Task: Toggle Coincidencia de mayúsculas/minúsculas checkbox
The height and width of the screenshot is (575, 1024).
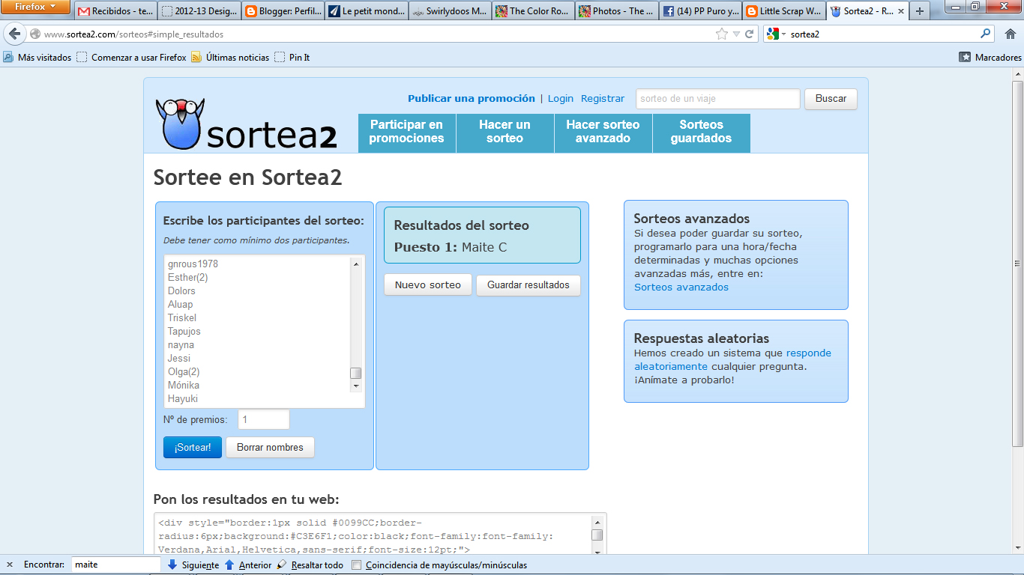Action: (357, 565)
